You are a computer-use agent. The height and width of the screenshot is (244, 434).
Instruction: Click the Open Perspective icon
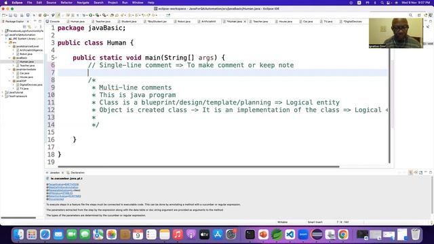pyautogui.click(x=419, y=15)
